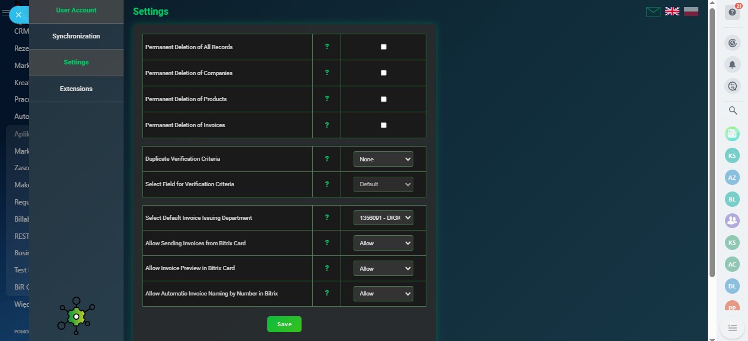Expand Select Default Invoice Issuing Department dropdown
The height and width of the screenshot is (341, 748).
[x=383, y=217]
